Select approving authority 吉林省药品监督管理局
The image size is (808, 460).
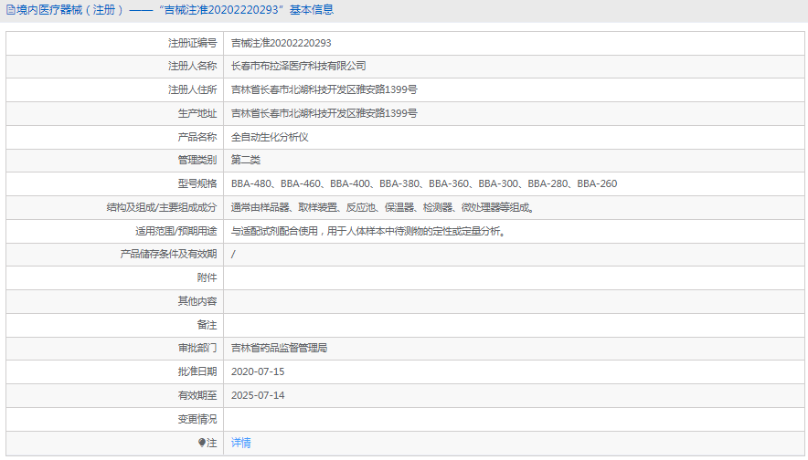point(279,349)
